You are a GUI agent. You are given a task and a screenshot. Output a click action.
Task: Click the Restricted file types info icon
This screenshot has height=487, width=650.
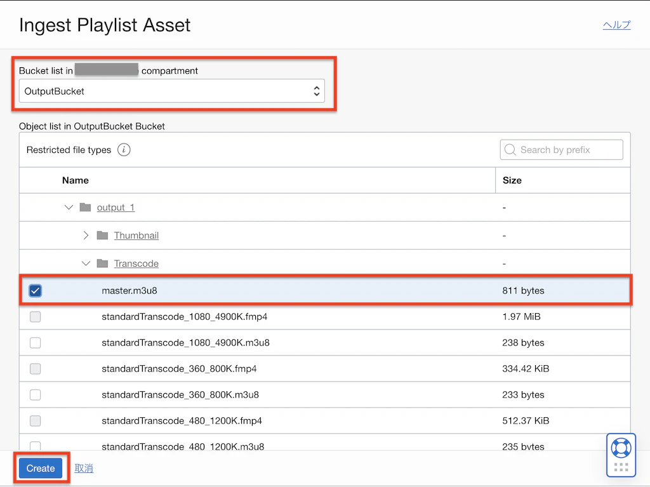click(124, 150)
